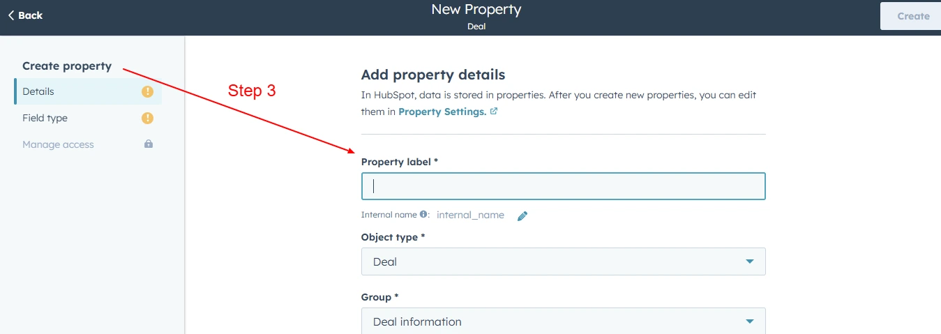This screenshot has width=941, height=334.
Task: Click the Create button in header
Action: (912, 16)
